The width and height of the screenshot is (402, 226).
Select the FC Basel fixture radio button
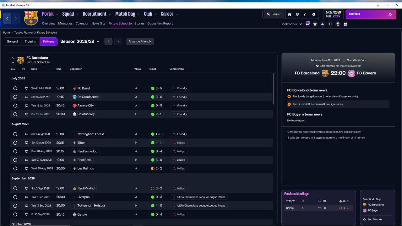tap(15, 89)
